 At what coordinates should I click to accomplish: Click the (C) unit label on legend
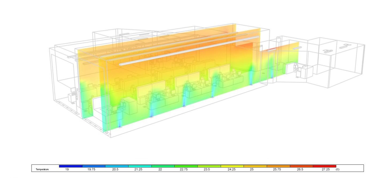338,169
